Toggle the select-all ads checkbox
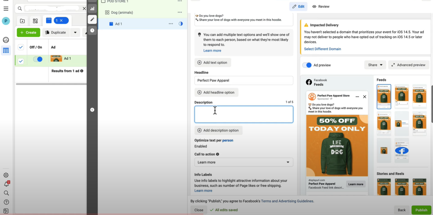 pyautogui.click(x=21, y=47)
